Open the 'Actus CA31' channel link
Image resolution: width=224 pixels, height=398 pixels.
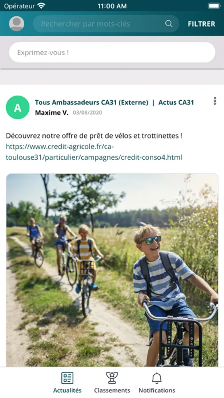click(176, 102)
